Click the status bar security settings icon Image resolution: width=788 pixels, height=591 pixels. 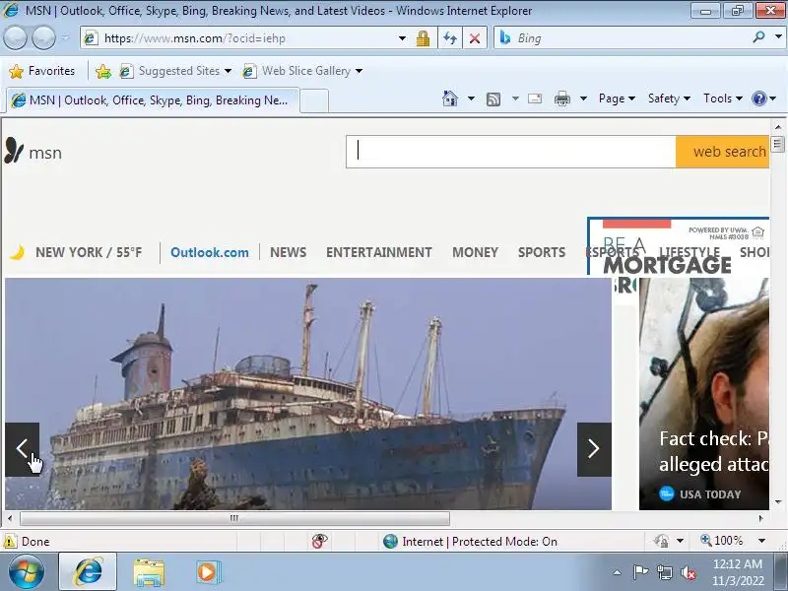tap(661, 541)
